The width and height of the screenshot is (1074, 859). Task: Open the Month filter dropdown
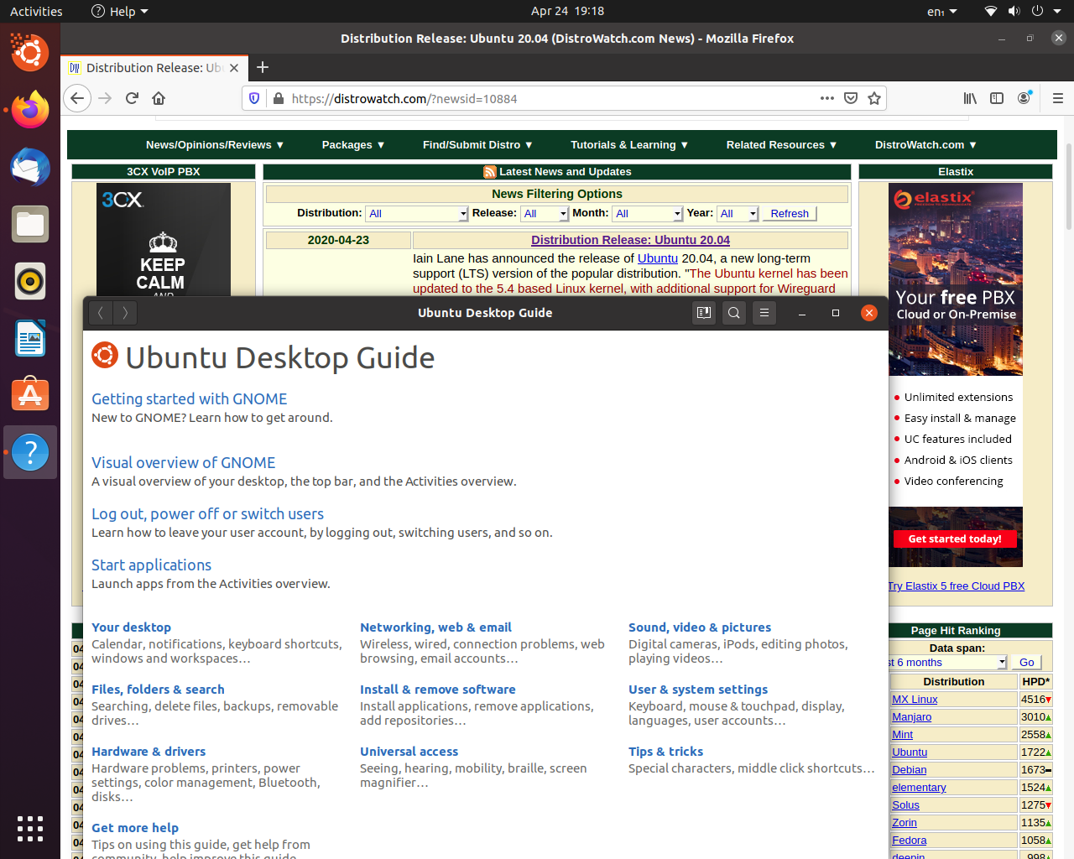point(647,214)
